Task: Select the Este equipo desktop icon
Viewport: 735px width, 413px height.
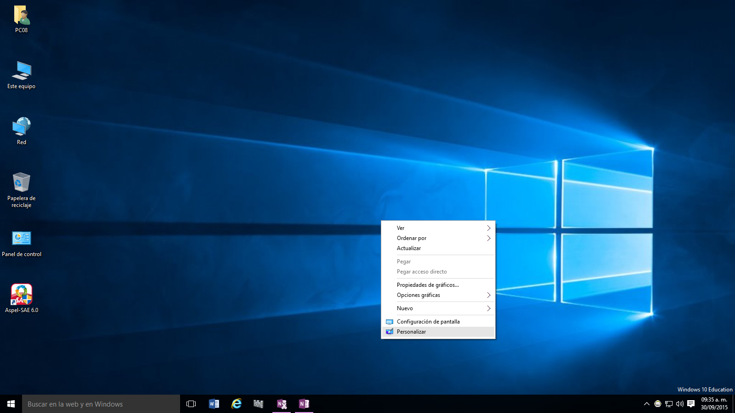Action: pyautogui.click(x=21, y=72)
